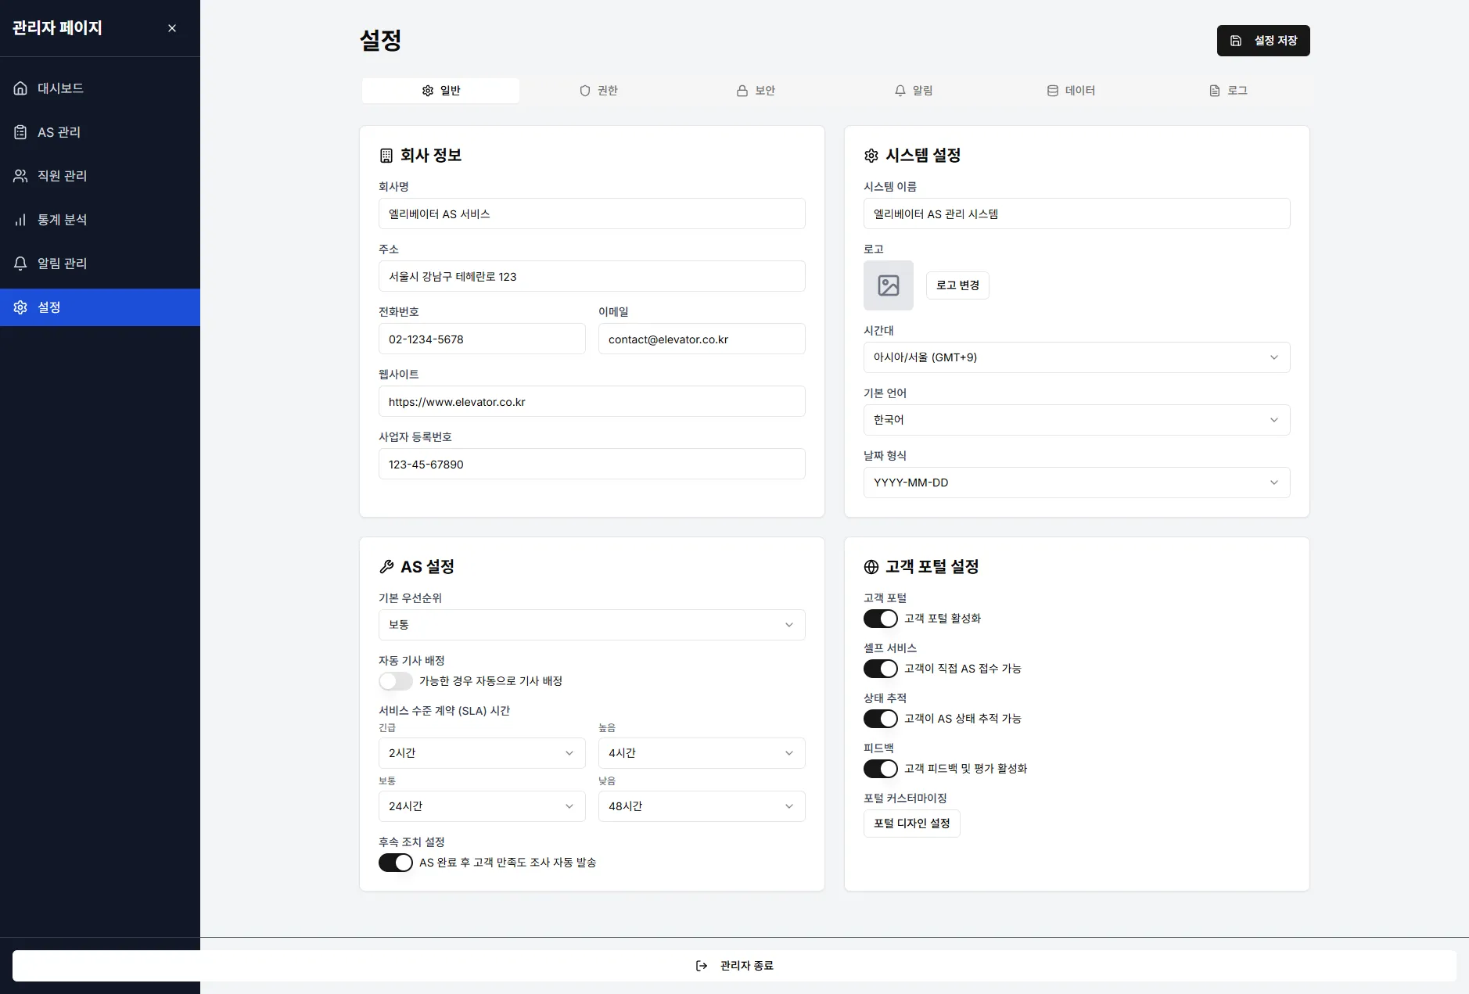The height and width of the screenshot is (994, 1469).
Task: Click the 알림 관리 bell icon in sidebar
Action: pos(20,264)
